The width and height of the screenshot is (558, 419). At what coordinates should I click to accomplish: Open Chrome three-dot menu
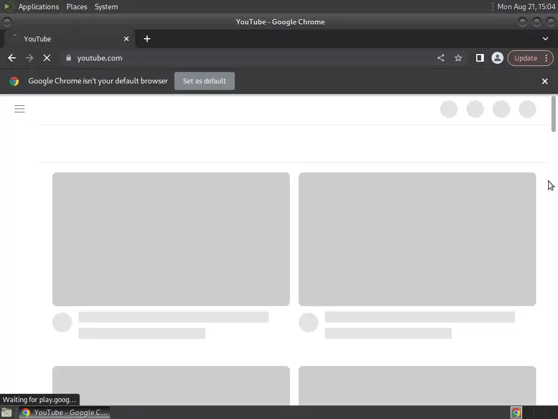click(546, 58)
